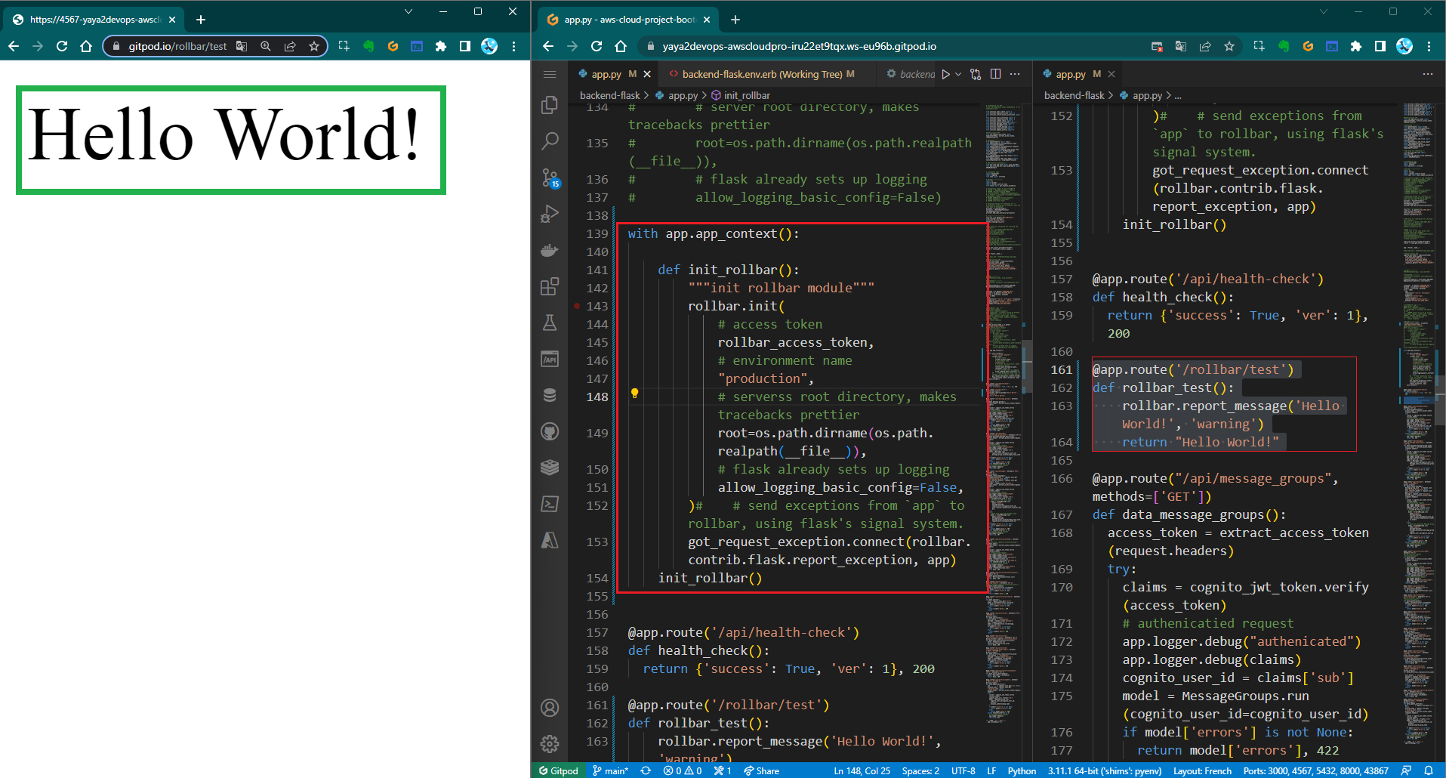Open the Explorer view in the activity bar
The width and height of the screenshot is (1446, 778).
tap(550, 104)
